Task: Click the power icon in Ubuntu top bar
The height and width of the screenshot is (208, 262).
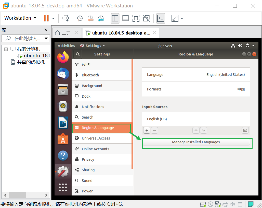Action: pyautogui.click(x=247, y=45)
